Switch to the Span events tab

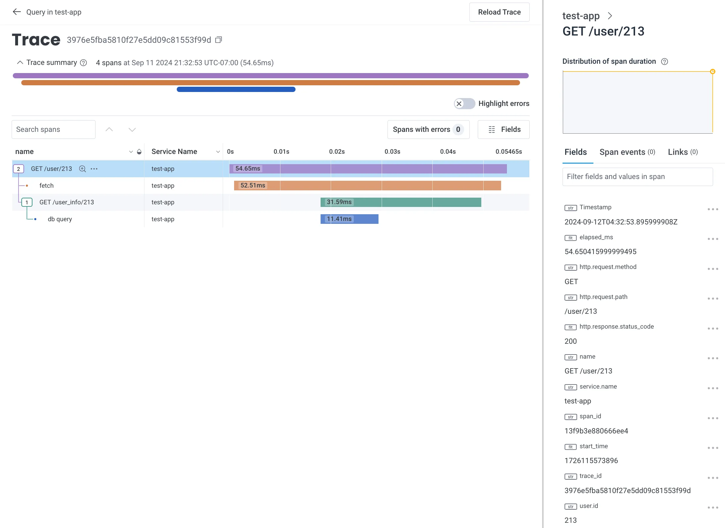click(x=627, y=152)
